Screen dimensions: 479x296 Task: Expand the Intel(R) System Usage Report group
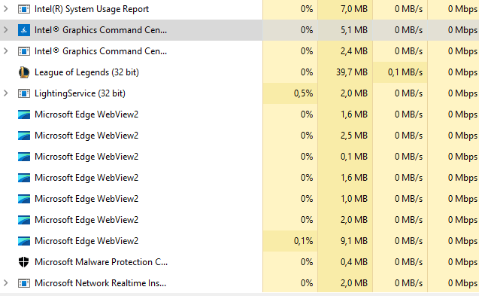click(5, 9)
